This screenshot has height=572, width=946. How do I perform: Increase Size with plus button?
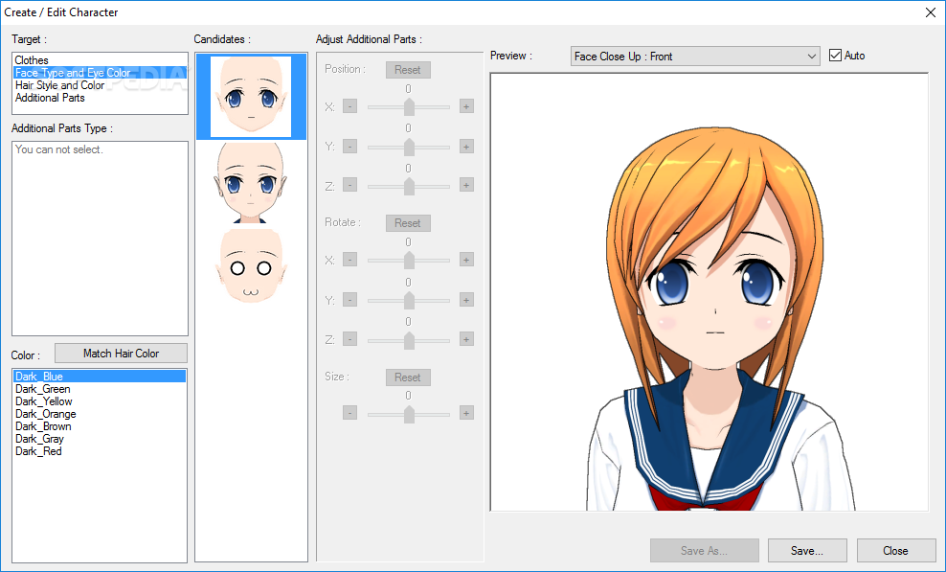[x=466, y=413]
